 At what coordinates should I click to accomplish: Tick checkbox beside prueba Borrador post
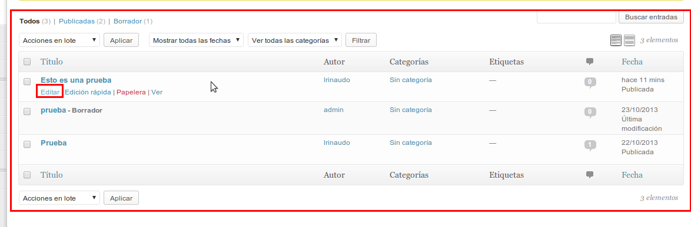pos(27,111)
